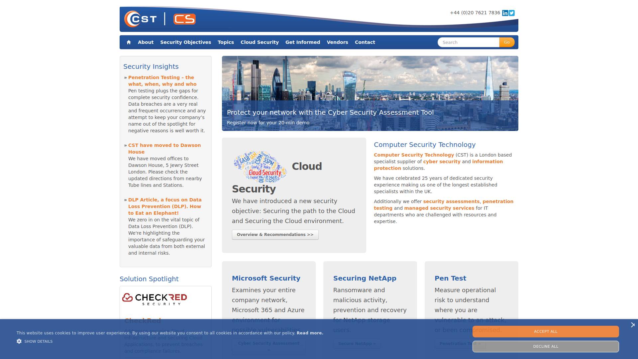Open Overview & Recommendations
The height and width of the screenshot is (359, 638).
pos(275,234)
